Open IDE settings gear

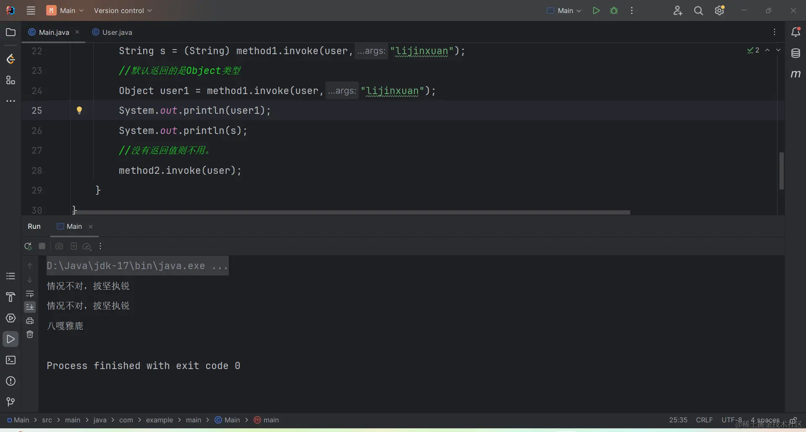tap(720, 10)
